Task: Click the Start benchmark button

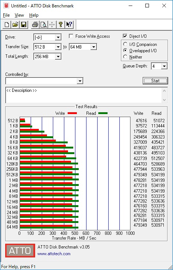Action: [x=155, y=81]
